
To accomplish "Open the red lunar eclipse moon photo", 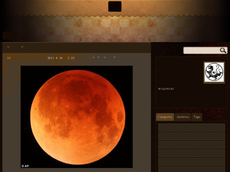I will [x=77, y=117].
